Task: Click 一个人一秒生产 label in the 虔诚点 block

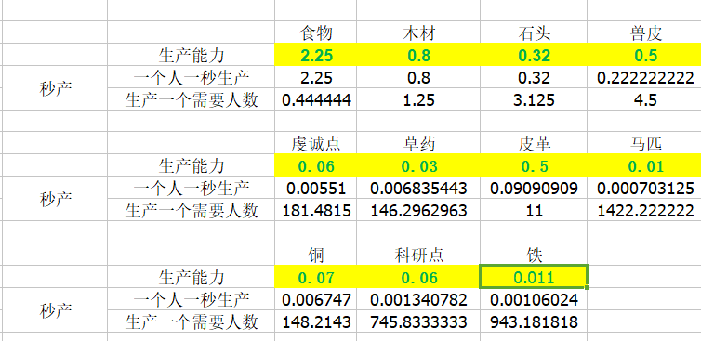Action: coord(191,188)
